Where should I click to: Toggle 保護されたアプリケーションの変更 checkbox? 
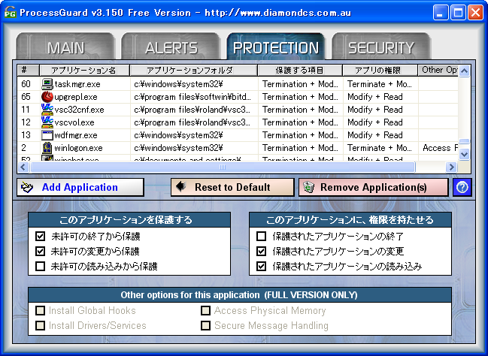(x=261, y=251)
